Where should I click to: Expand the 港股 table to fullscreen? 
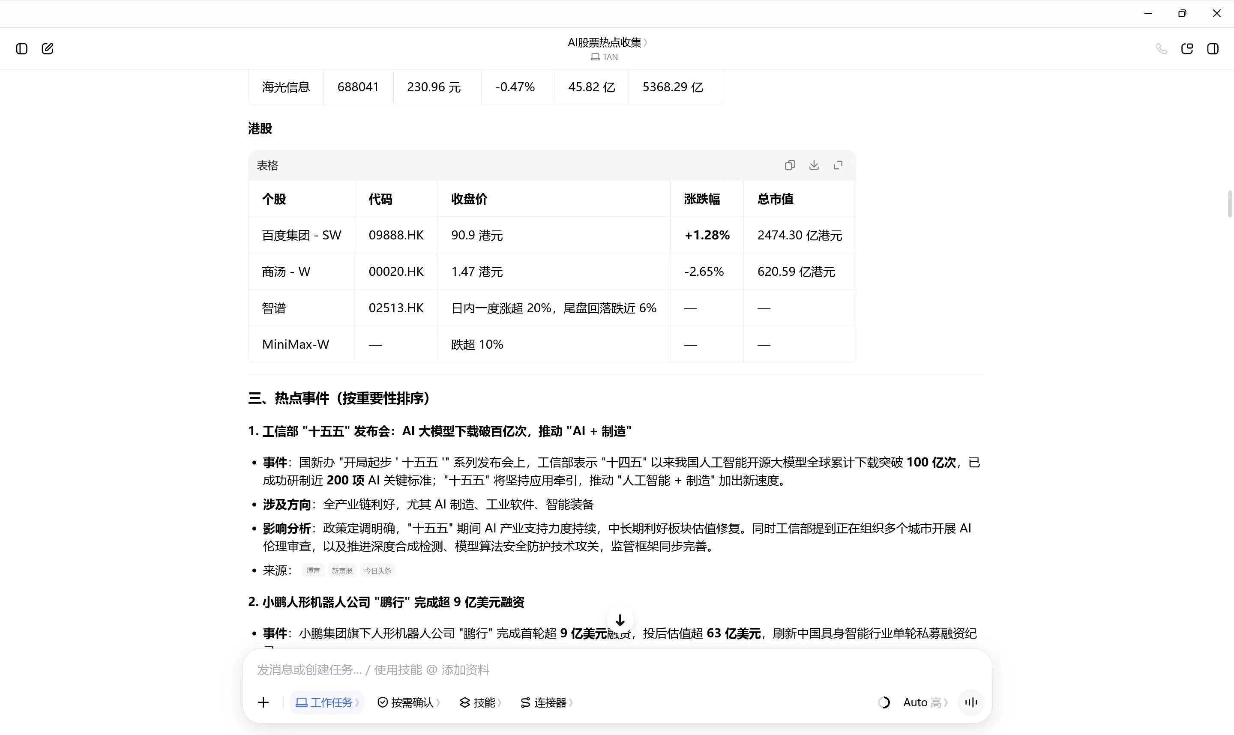pos(838,165)
